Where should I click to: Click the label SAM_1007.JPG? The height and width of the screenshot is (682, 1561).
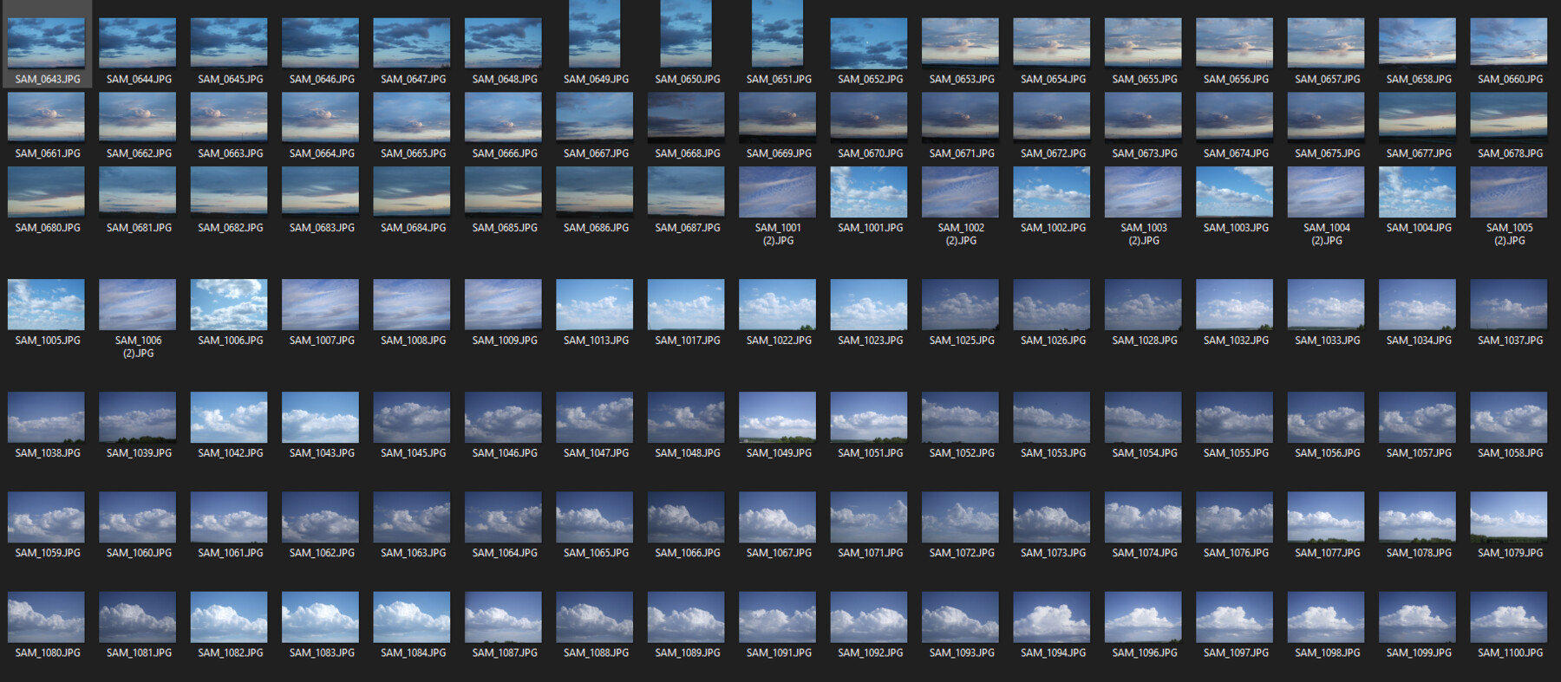click(x=322, y=341)
